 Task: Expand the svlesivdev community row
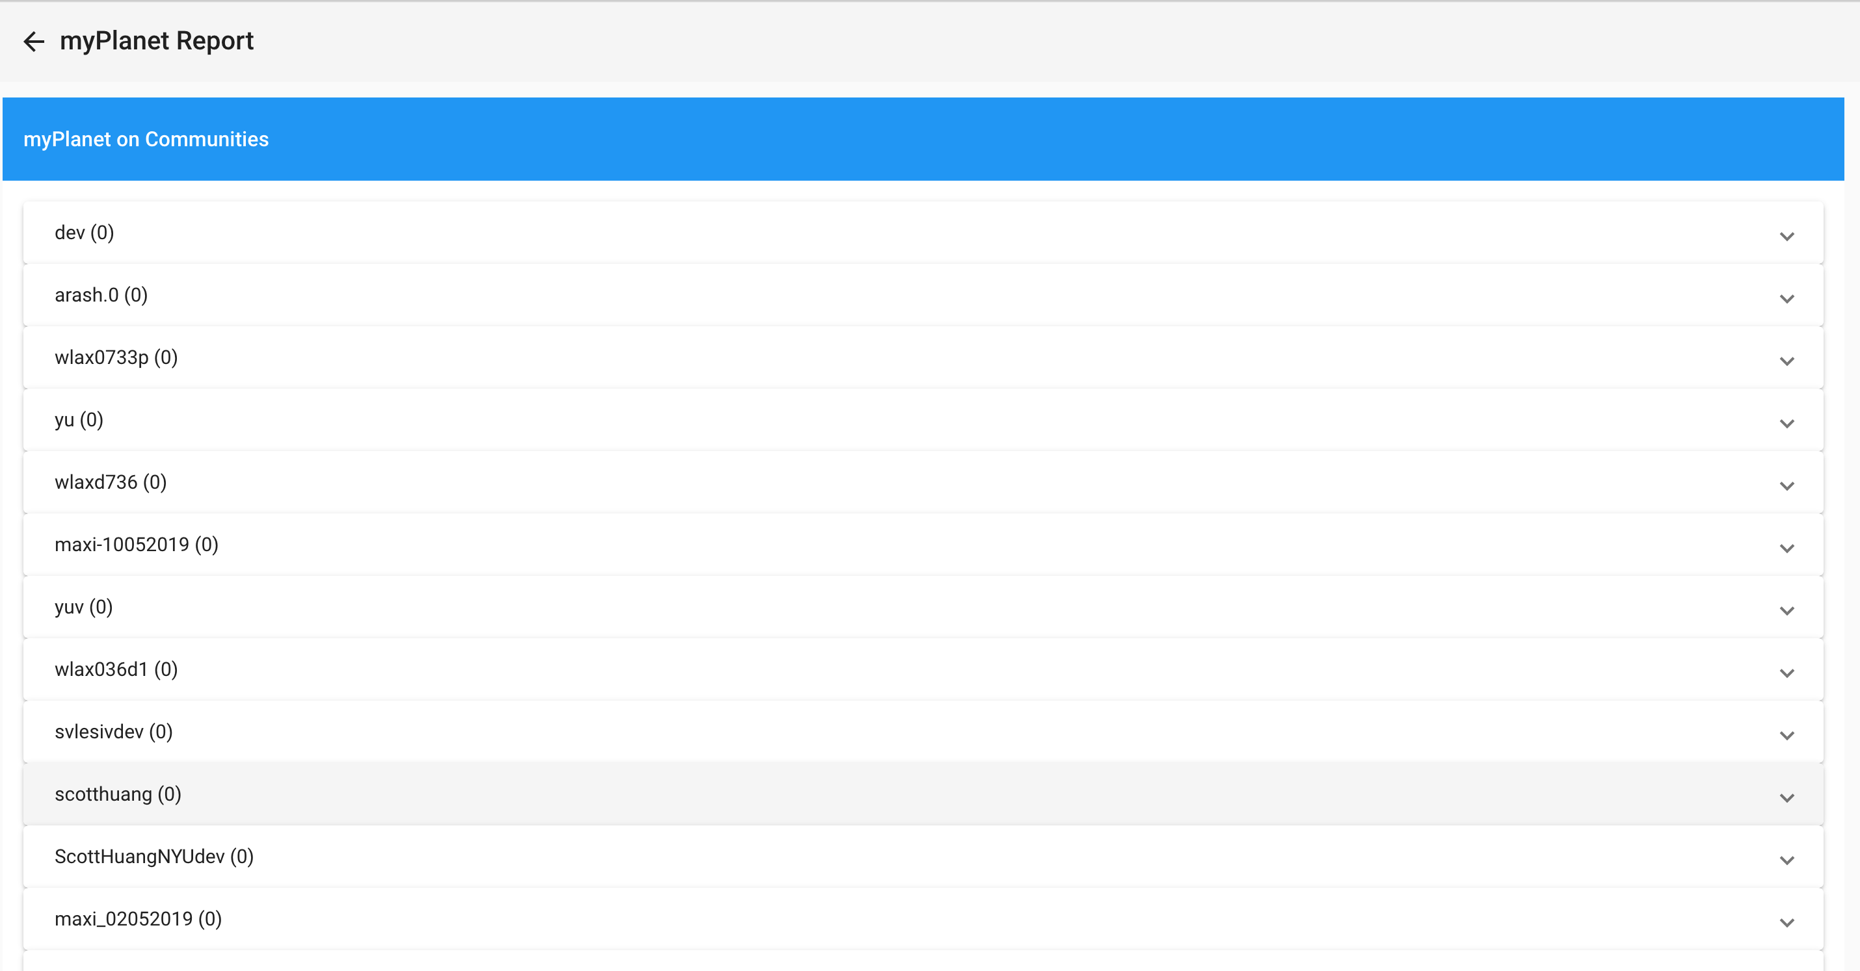tap(1788, 736)
